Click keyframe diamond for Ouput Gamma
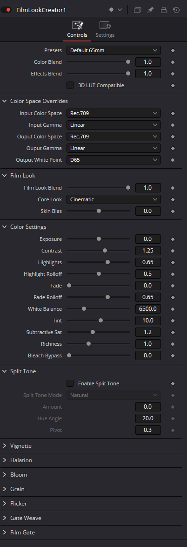 tap(173, 148)
